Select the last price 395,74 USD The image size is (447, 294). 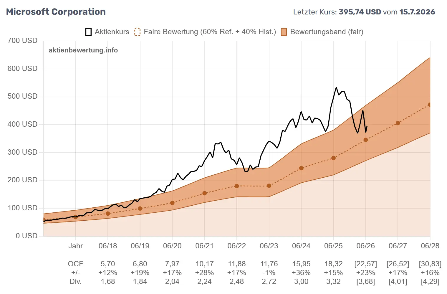(360, 12)
